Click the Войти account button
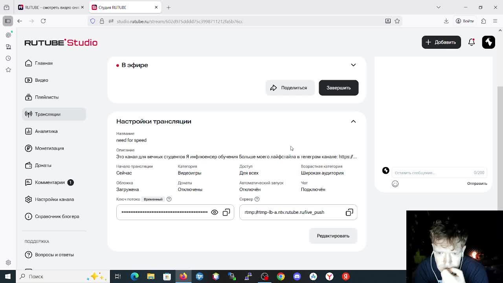 tap(465, 21)
